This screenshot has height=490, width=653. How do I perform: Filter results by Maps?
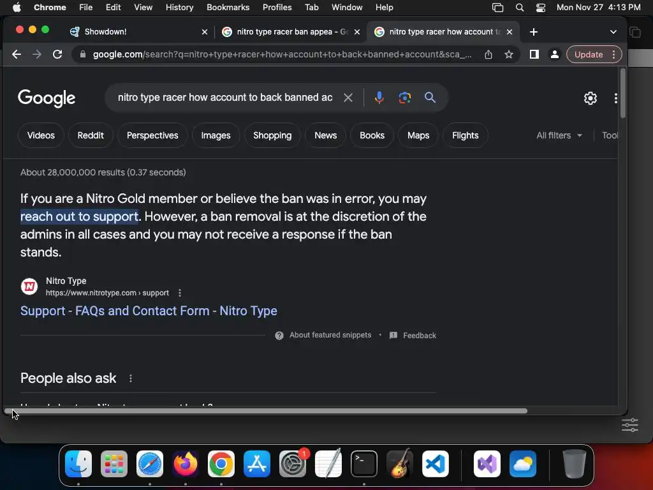point(418,135)
